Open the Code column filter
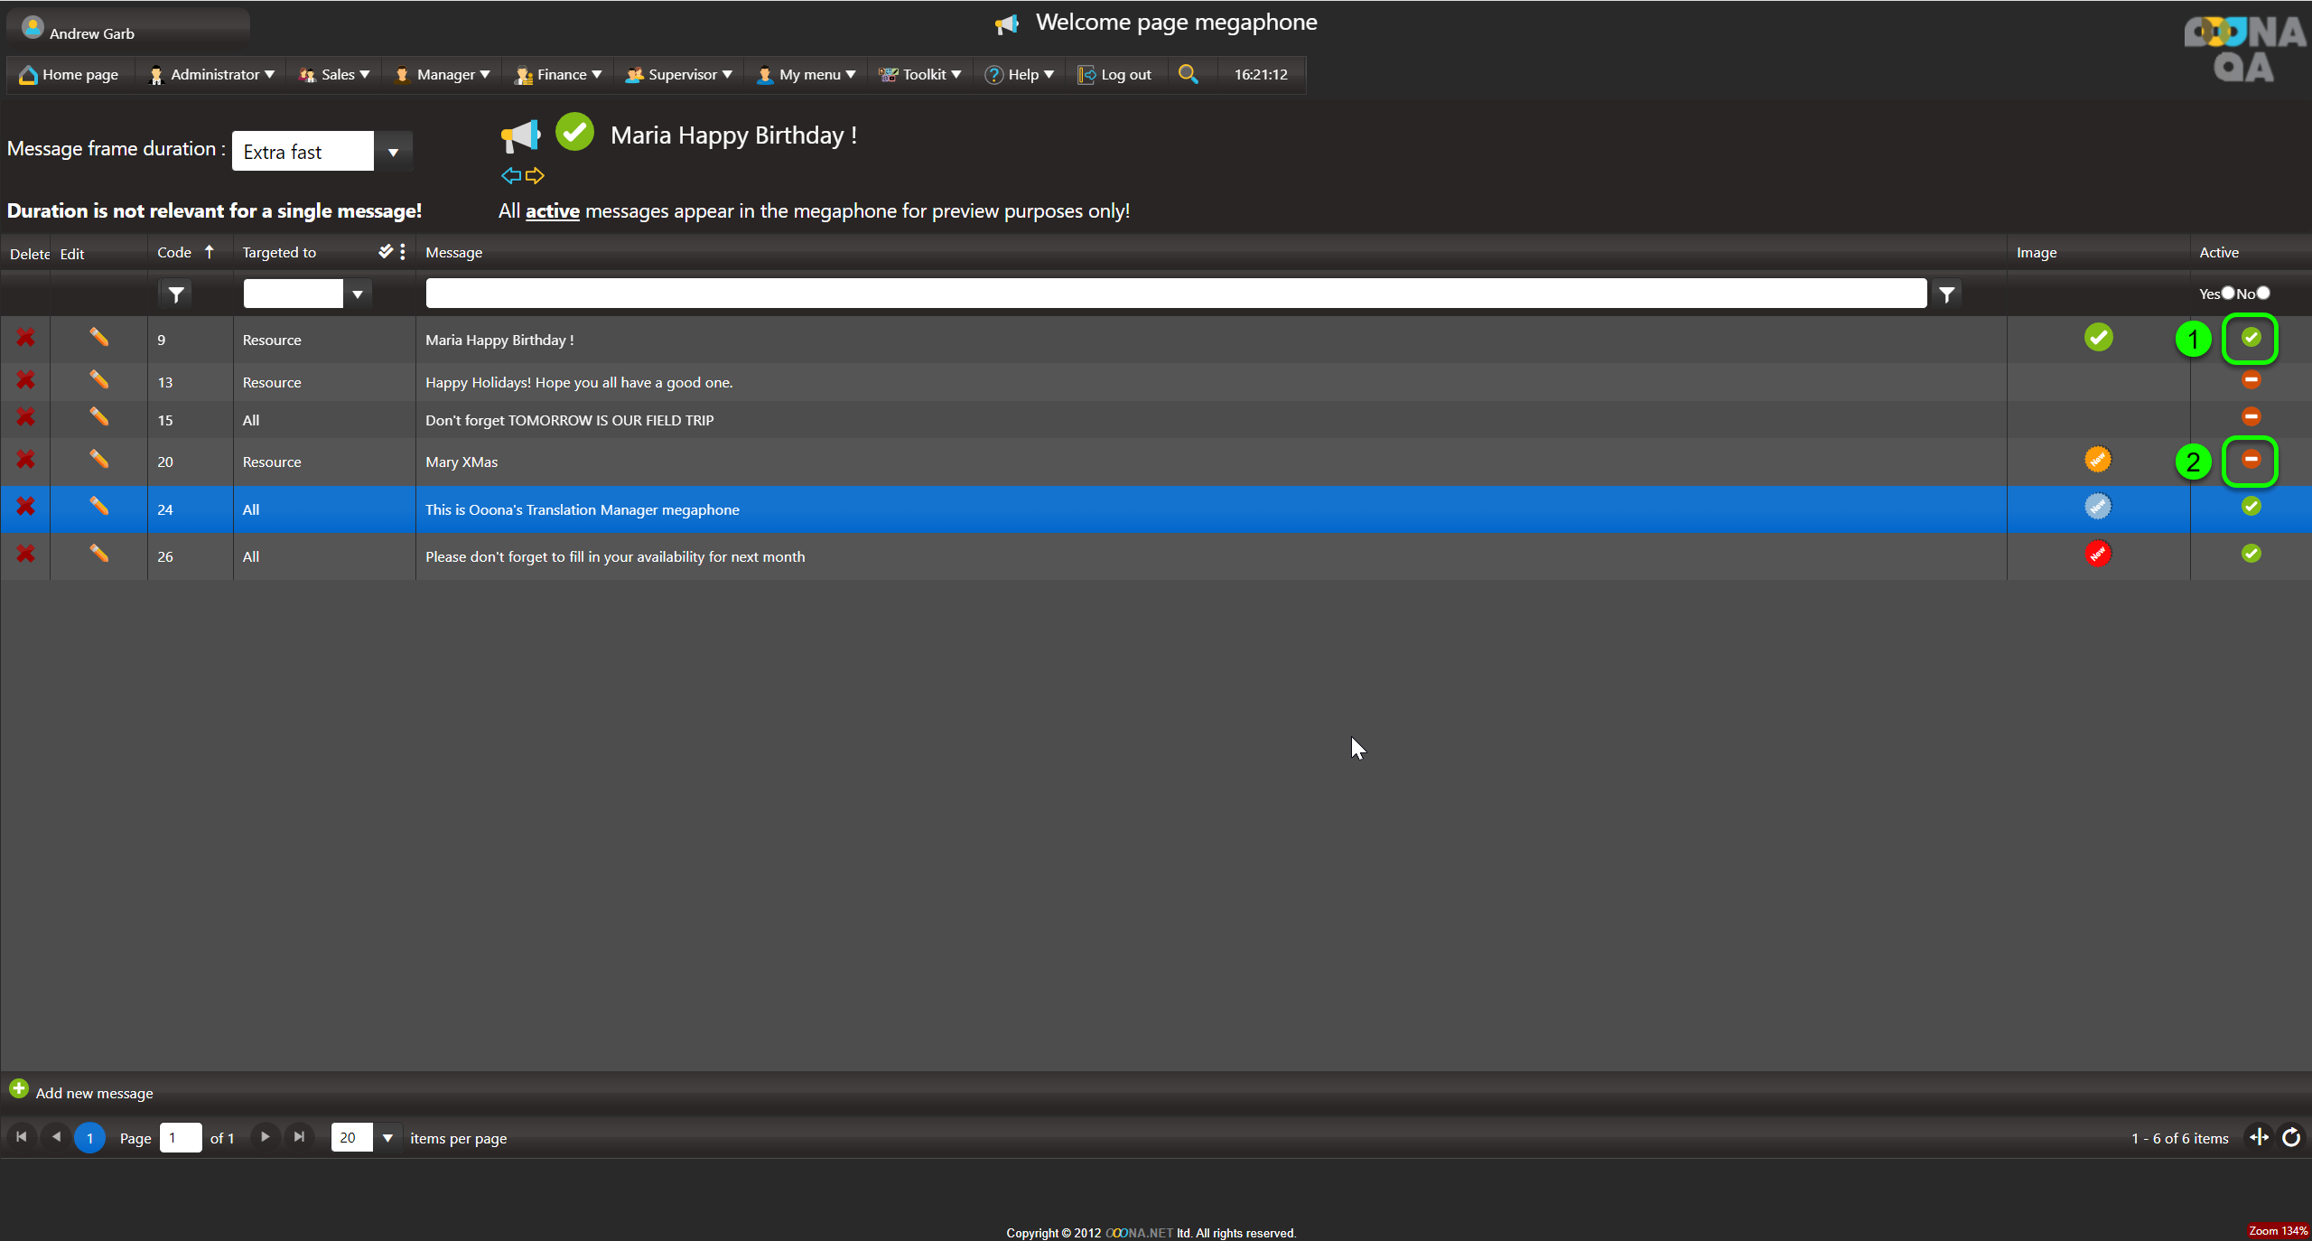2312x1241 pixels. click(176, 294)
